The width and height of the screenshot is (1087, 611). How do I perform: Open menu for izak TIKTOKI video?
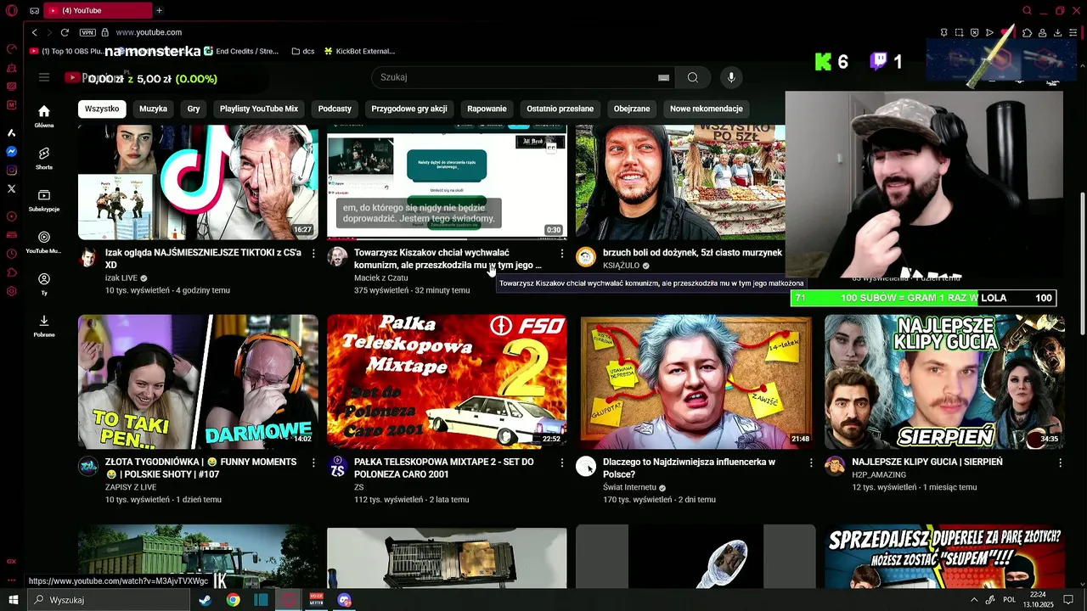pyautogui.click(x=313, y=254)
